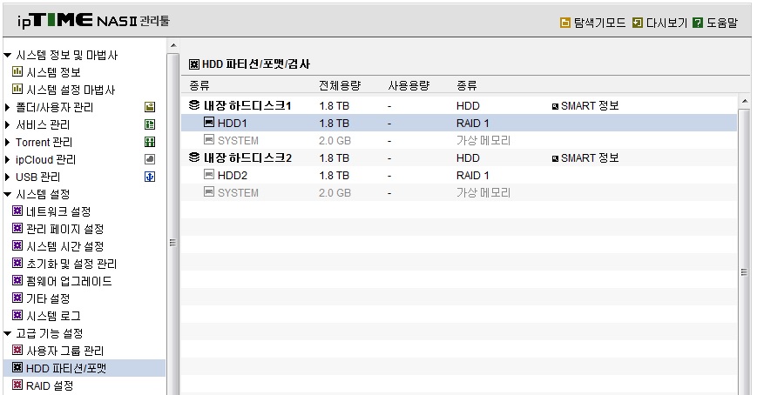Screen dimensions: 757x395
Task: Click the HDD2 drive icon
Action: pyautogui.click(x=209, y=174)
